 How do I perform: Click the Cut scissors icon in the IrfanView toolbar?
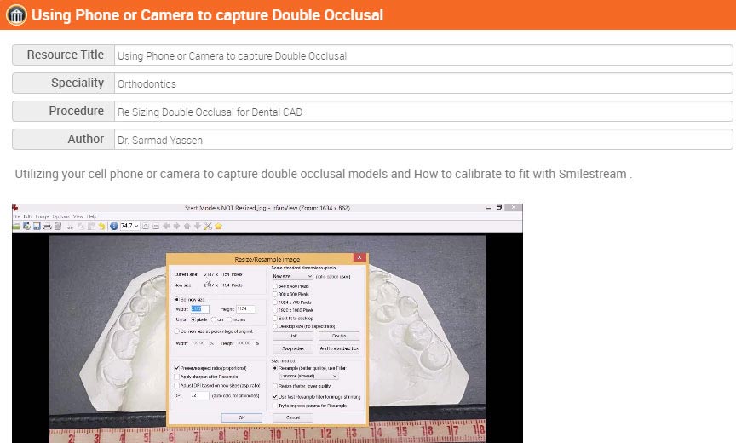(x=70, y=227)
